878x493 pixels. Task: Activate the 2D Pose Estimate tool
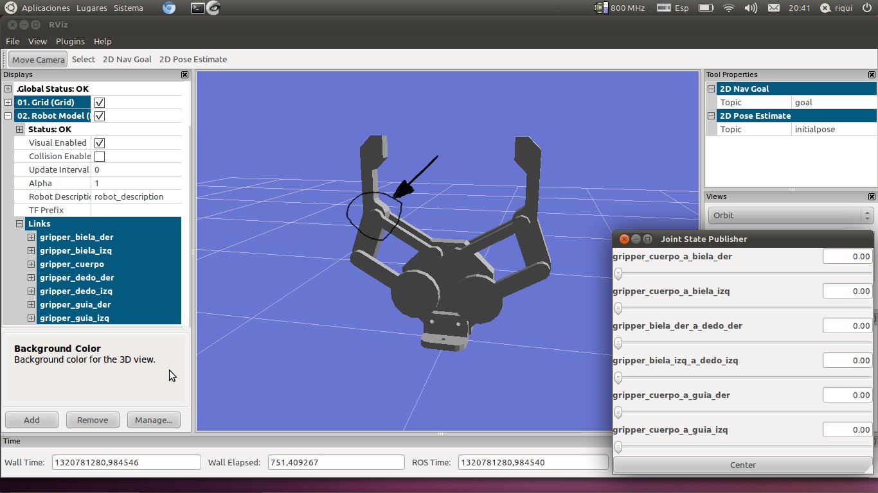click(x=193, y=60)
